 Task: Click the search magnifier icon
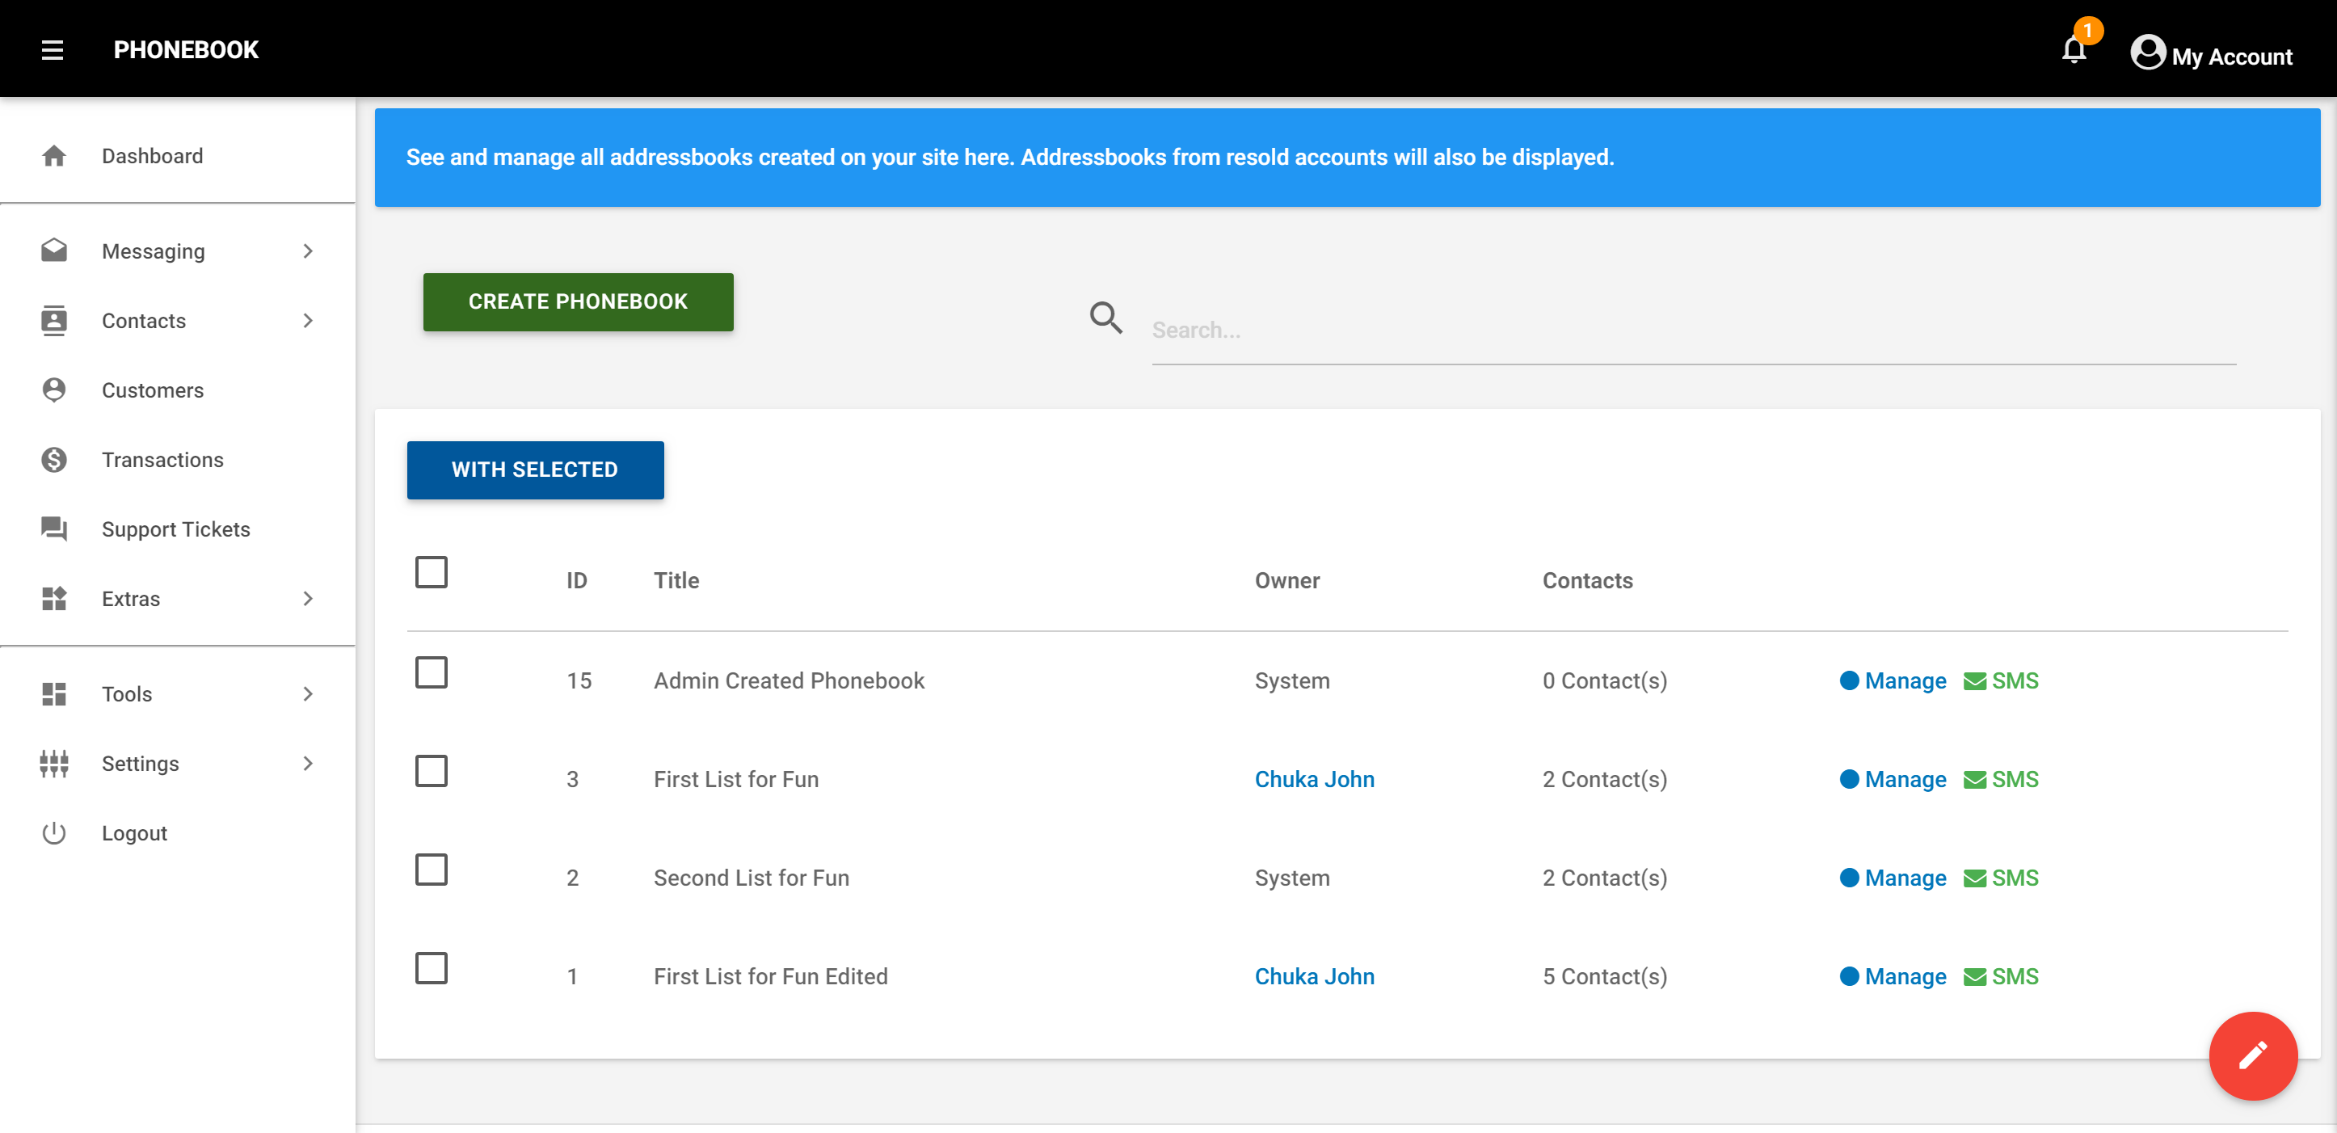click(x=1106, y=318)
